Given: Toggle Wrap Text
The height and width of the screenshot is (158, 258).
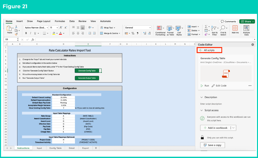Looking at the screenshot, I should click(107, 27).
